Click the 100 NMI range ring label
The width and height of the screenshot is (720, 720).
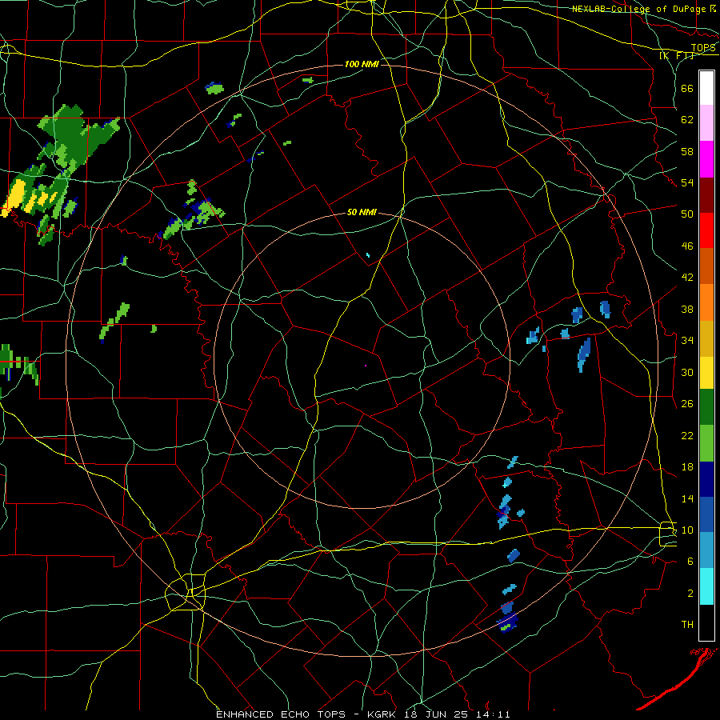coord(362,64)
